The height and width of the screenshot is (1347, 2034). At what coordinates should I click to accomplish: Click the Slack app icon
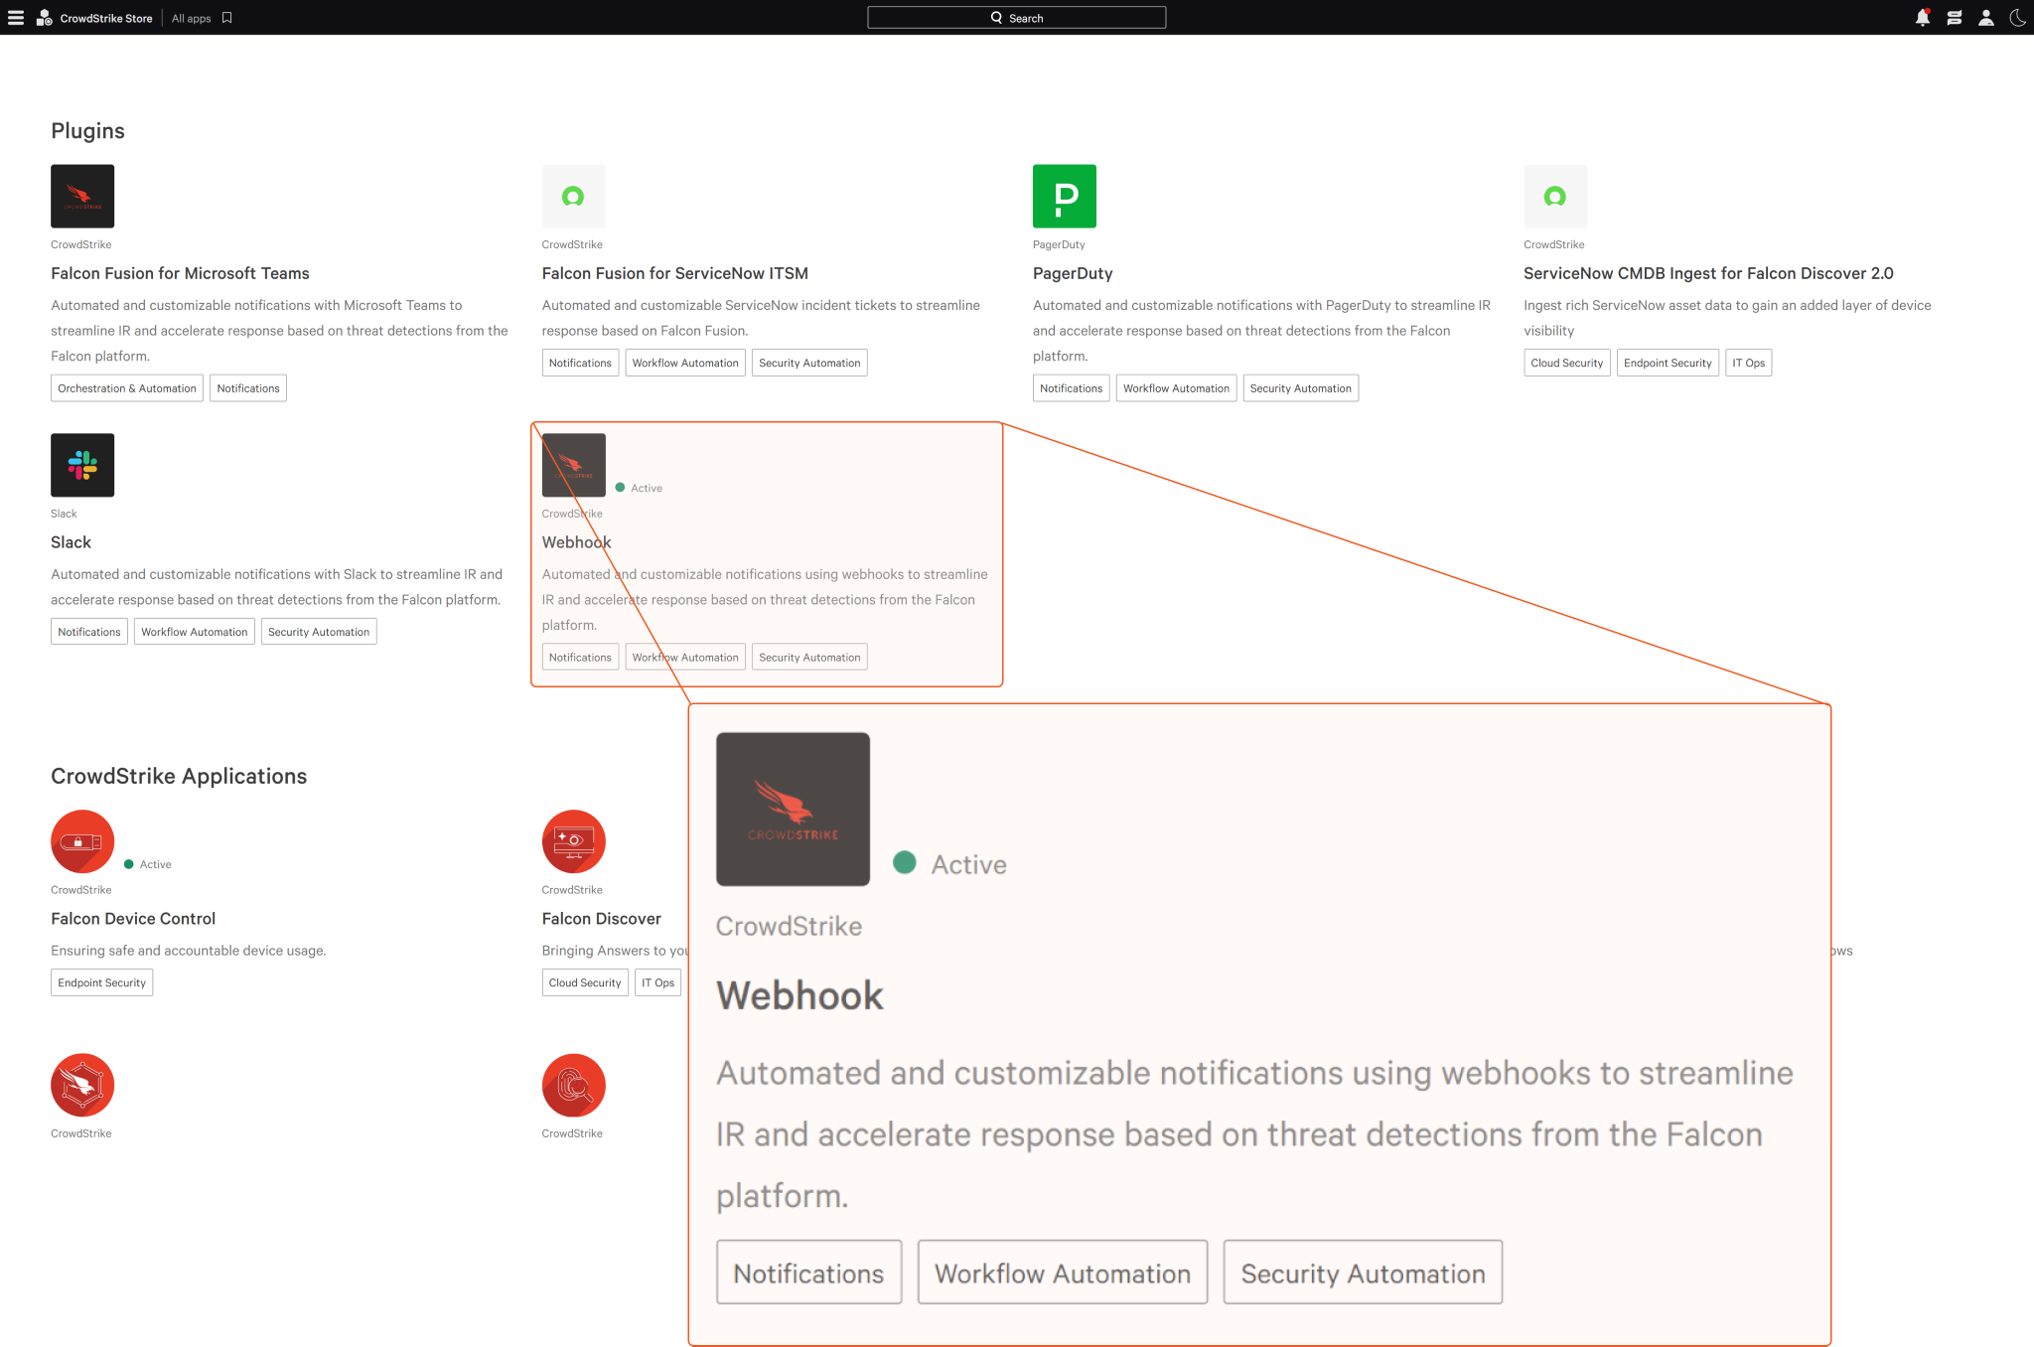tap(82, 465)
